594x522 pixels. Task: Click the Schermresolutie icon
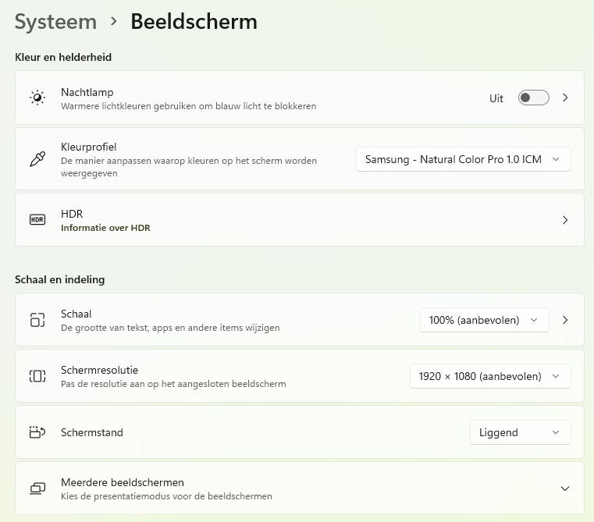[37, 376]
